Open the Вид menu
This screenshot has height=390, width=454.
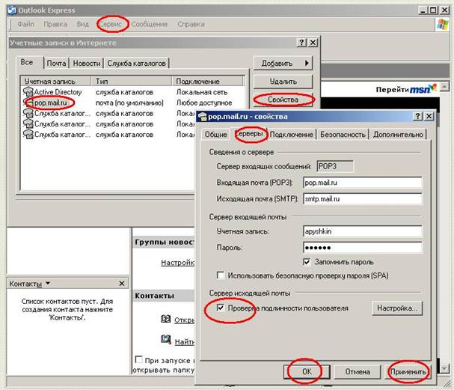(x=83, y=24)
